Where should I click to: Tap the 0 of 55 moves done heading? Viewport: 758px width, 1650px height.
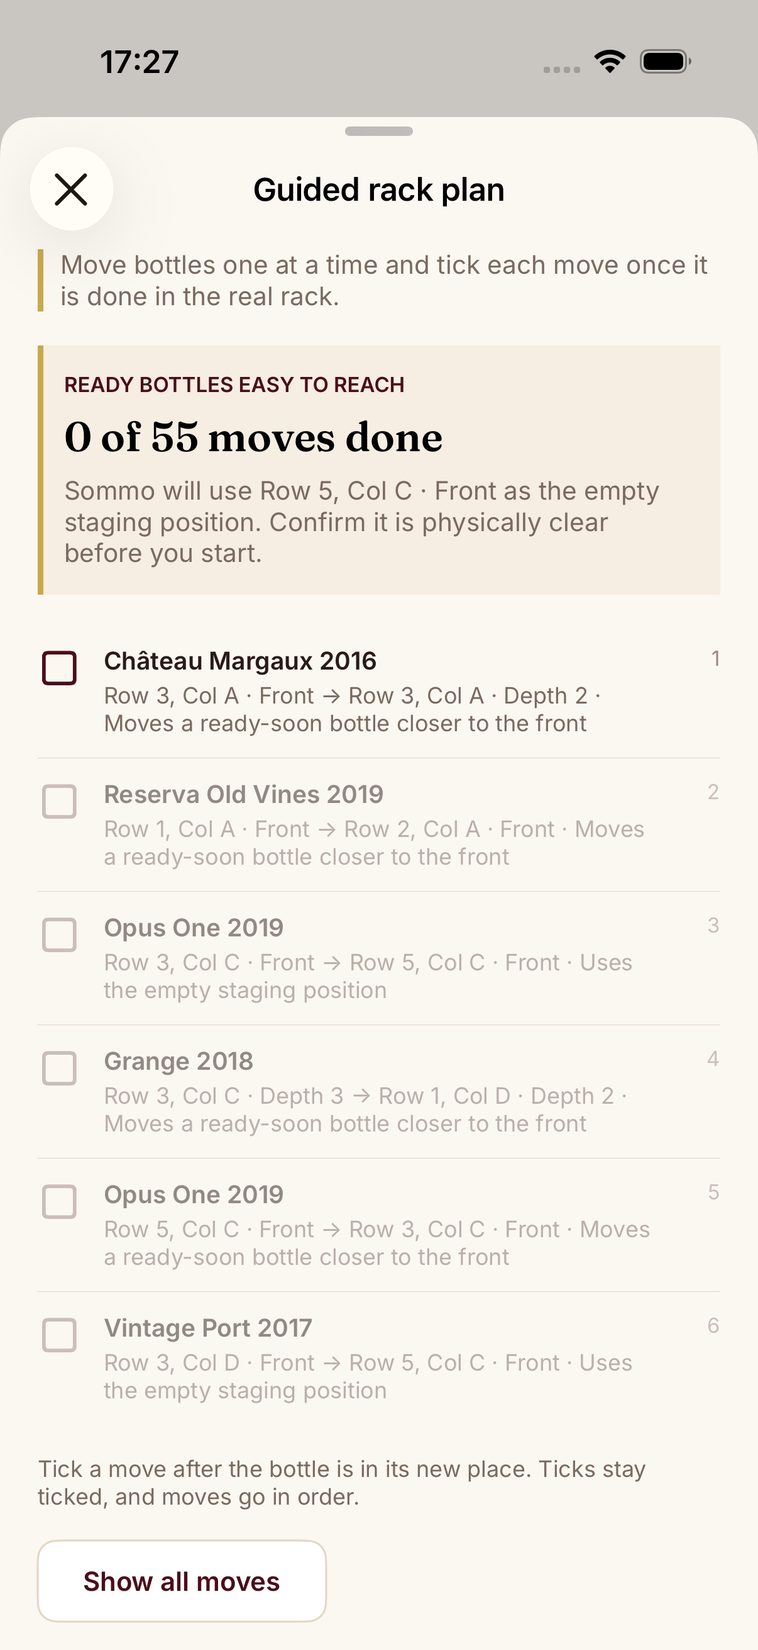pyautogui.click(x=253, y=437)
